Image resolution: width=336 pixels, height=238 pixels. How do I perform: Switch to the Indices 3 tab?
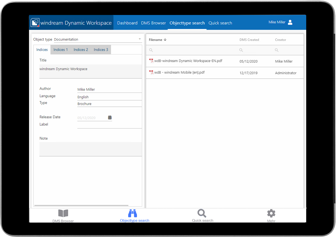click(101, 50)
